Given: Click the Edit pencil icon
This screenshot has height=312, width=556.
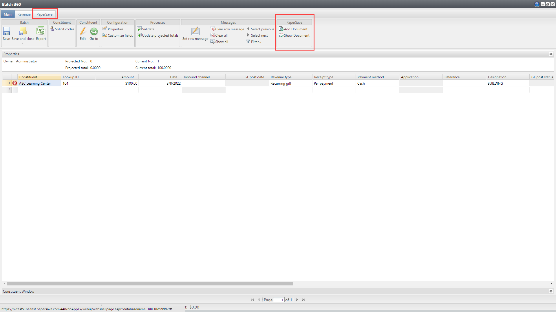Looking at the screenshot, I should pos(83,31).
